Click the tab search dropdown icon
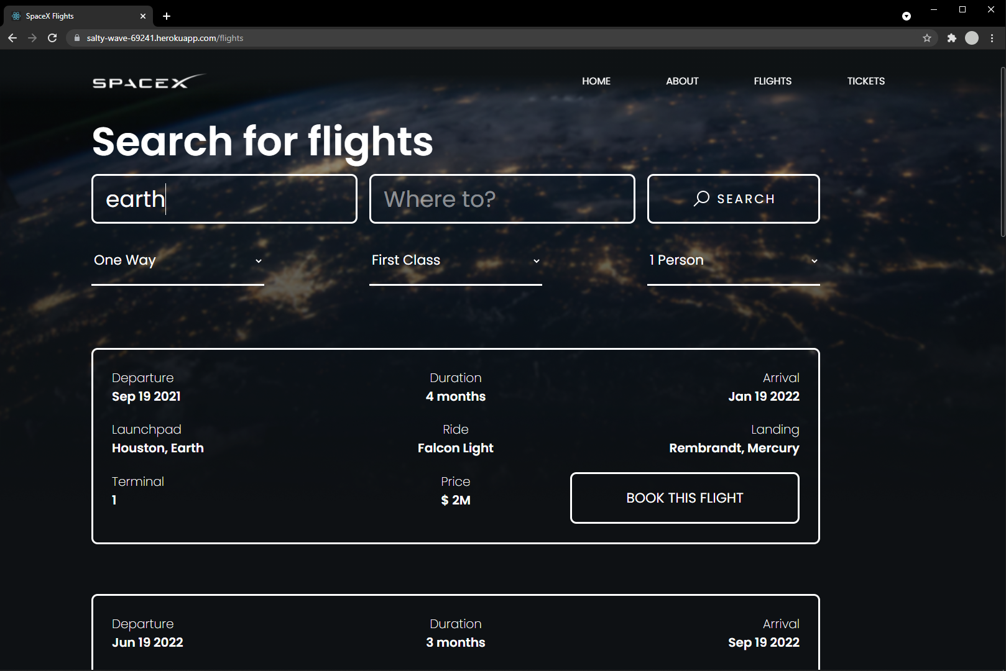The height and width of the screenshot is (671, 1006). (x=907, y=16)
